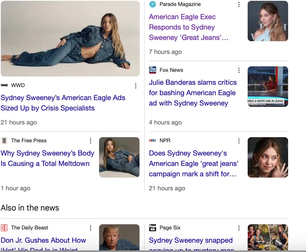Click the NPR article thumbnail
Screen dimensions: 306x252
pyautogui.click(x=268, y=157)
